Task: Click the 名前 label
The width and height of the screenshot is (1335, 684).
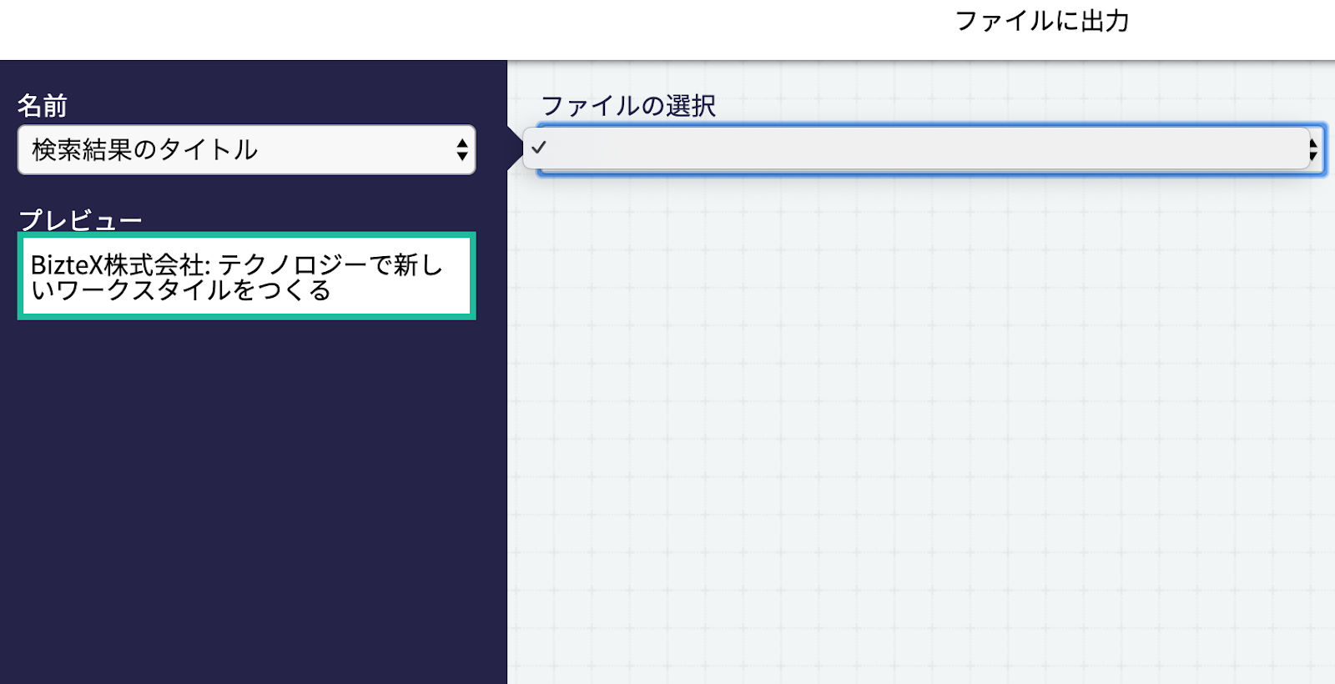Action: [x=43, y=106]
